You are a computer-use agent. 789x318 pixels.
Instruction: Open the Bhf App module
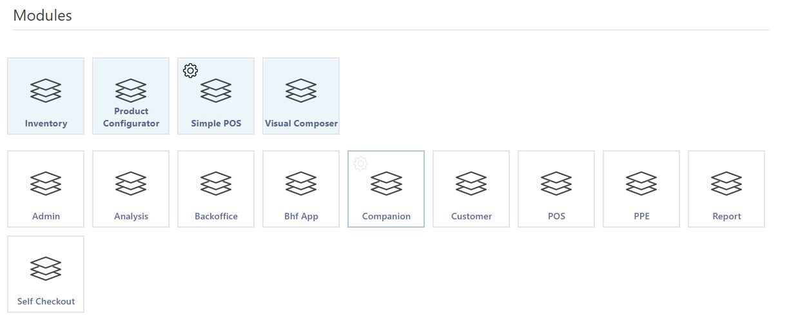pyautogui.click(x=301, y=189)
